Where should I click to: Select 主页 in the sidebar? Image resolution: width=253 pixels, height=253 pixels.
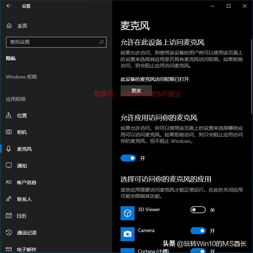(x=22, y=26)
